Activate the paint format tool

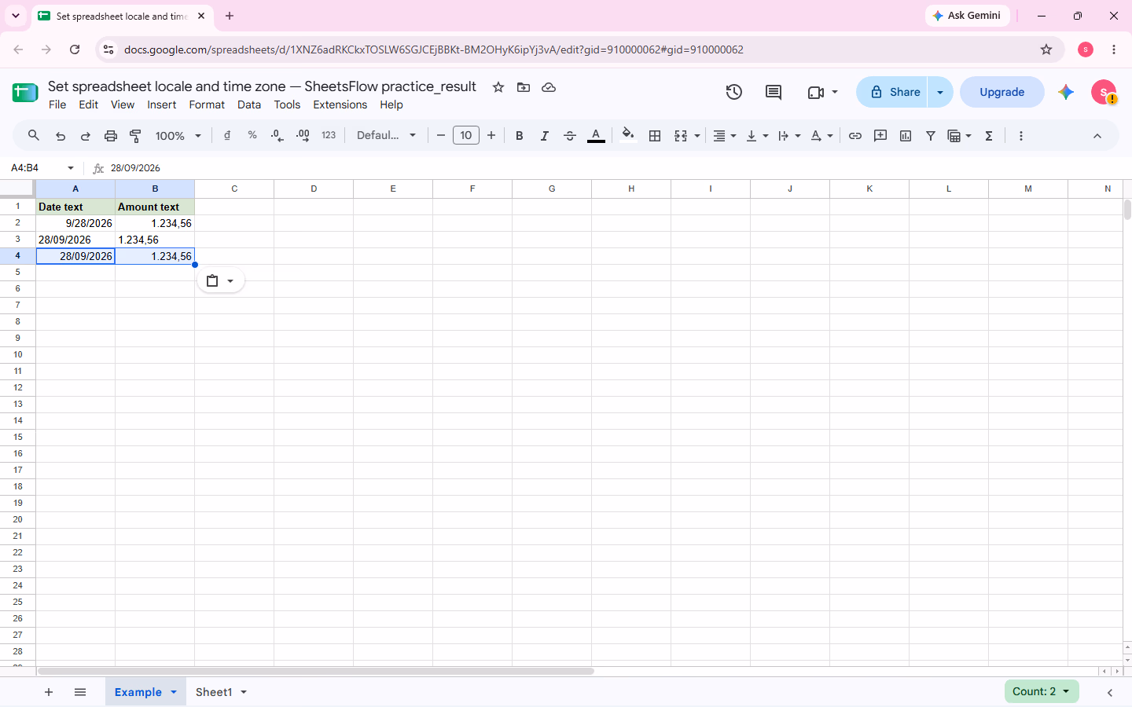pyautogui.click(x=136, y=136)
